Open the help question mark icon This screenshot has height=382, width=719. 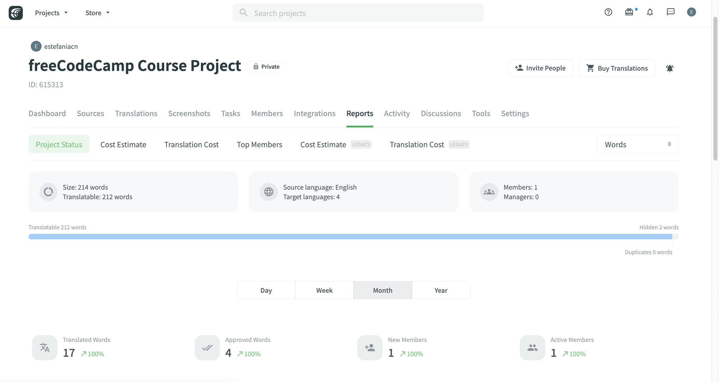point(608,12)
